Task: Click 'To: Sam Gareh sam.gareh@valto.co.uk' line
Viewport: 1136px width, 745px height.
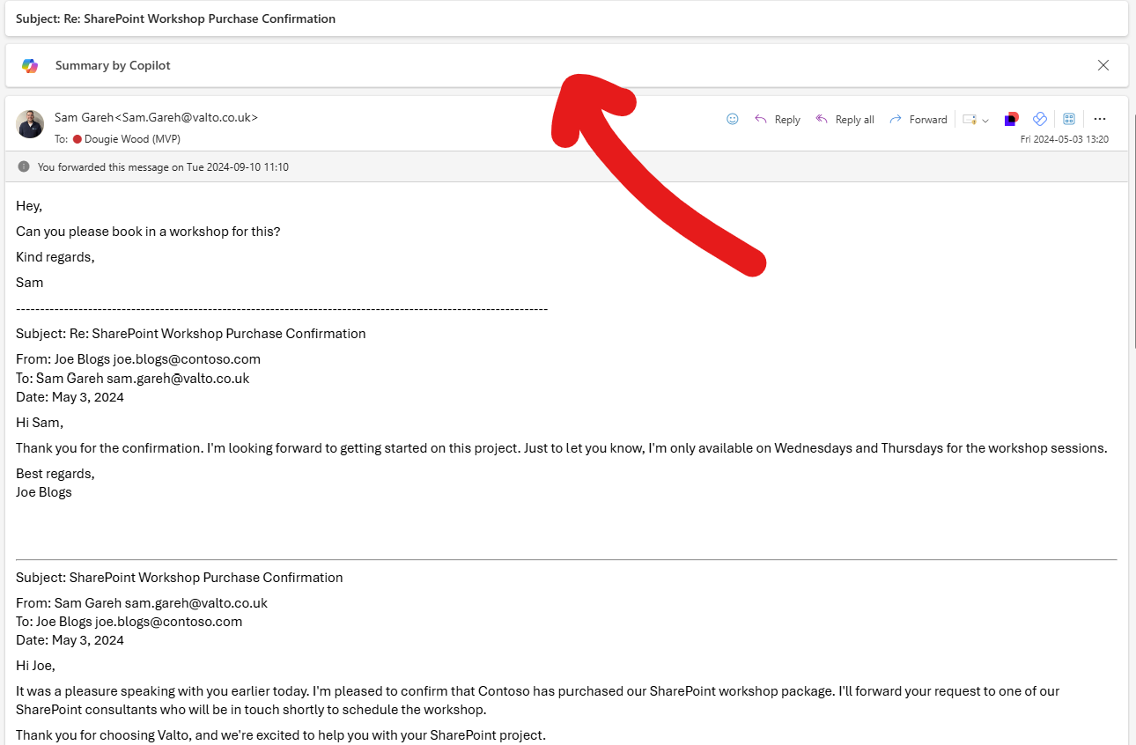Action: pyautogui.click(x=132, y=378)
